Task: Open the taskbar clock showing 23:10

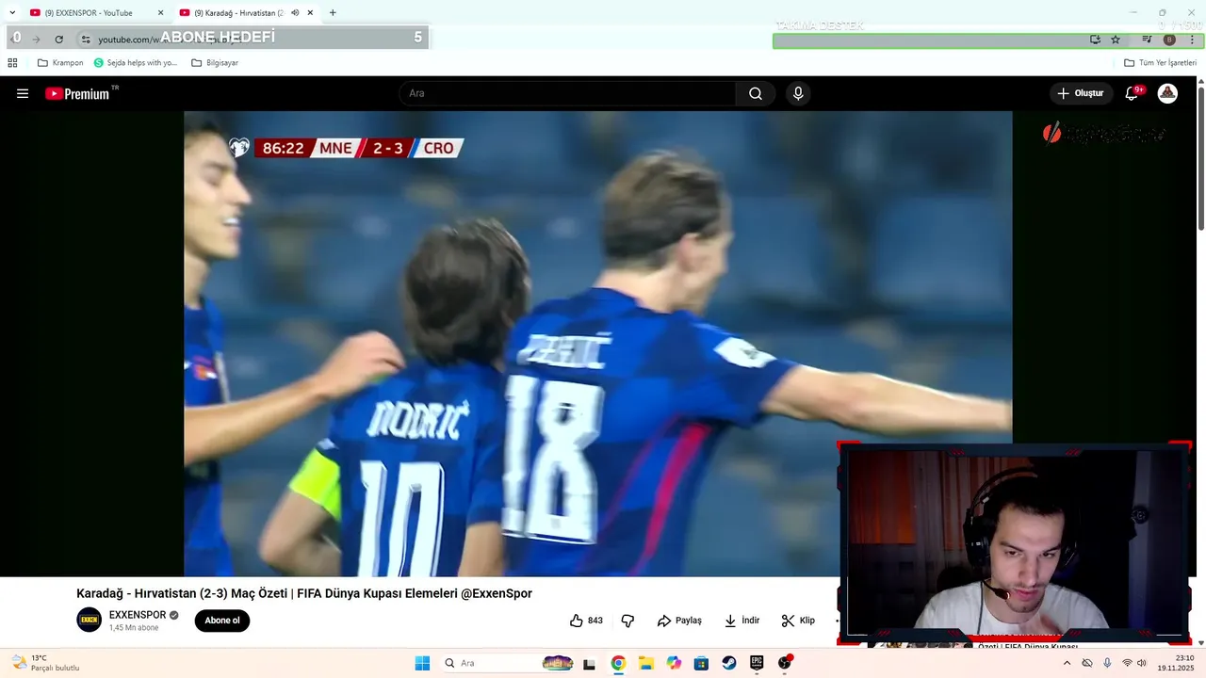Action: [x=1177, y=663]
